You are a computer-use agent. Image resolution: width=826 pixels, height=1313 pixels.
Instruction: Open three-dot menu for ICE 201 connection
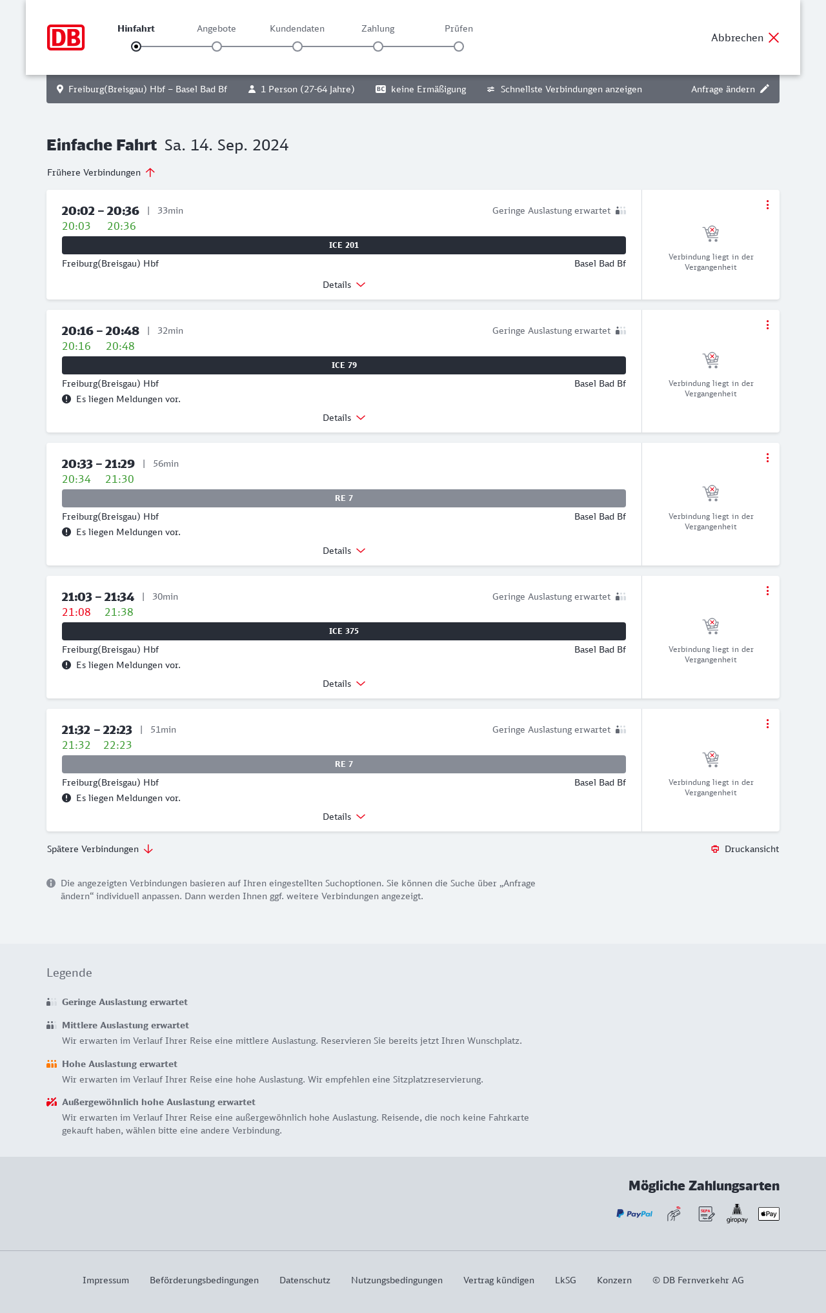pos(767,205)
